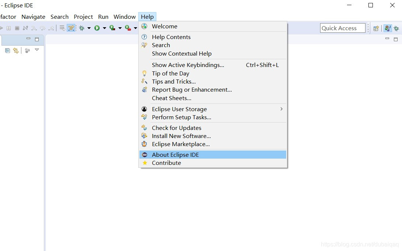402x251 pixels.
Task: Click the Suspend (pause) toolbar icon
Action: [9, 28]
